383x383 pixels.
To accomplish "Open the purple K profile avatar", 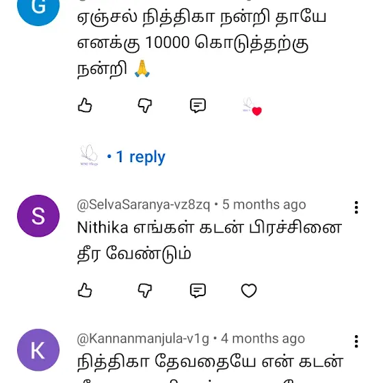I will [38, 349].
